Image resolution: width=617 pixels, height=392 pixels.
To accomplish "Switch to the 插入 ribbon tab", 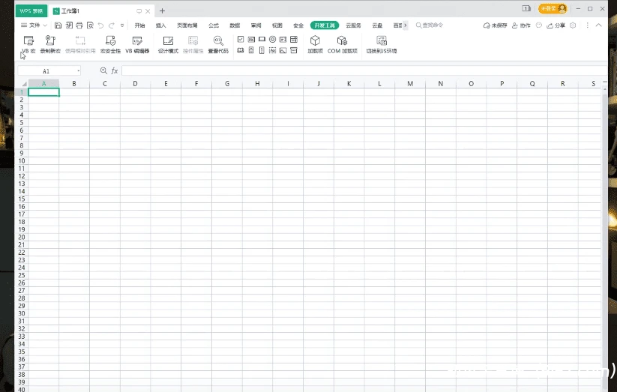I will [161, 25].
